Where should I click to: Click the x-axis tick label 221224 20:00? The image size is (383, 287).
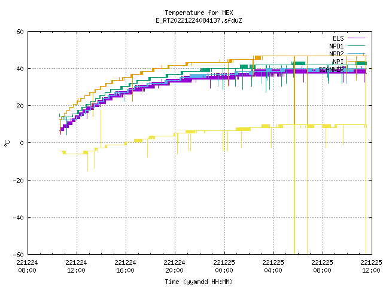[174, 267]
